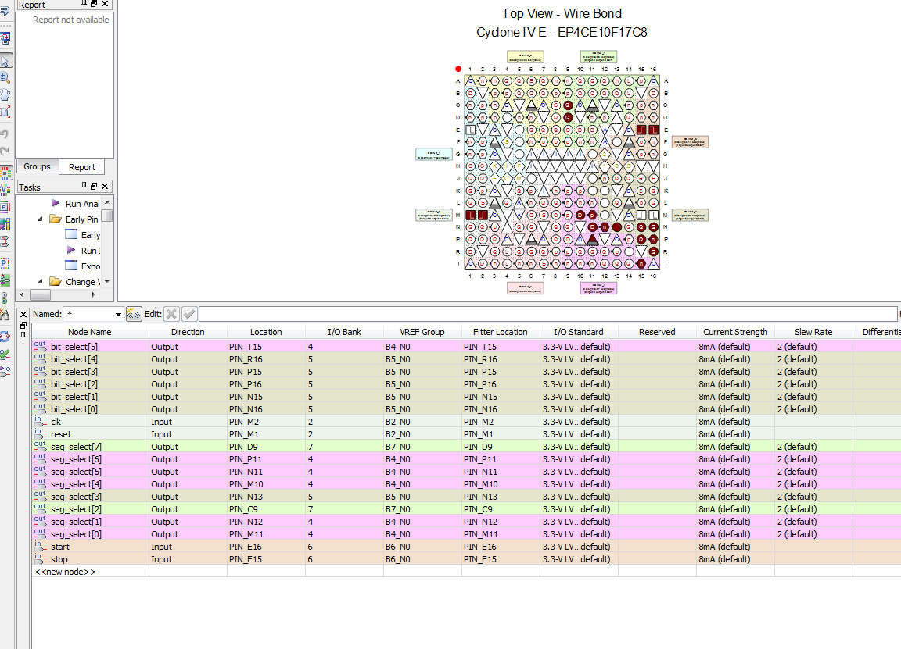This screenshot has width=901, height=649.
Task: Pin the Report panel
Action: click(84, 4)
